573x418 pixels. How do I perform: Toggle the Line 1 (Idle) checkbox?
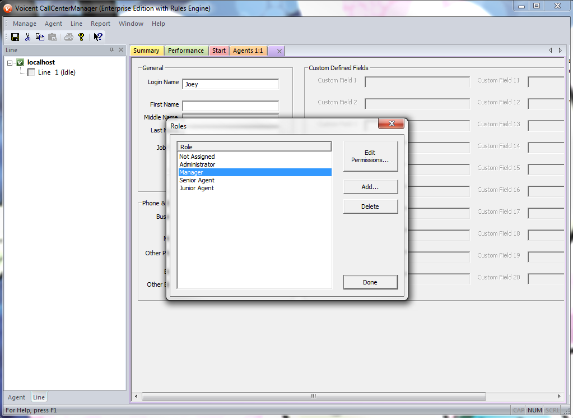31,72
